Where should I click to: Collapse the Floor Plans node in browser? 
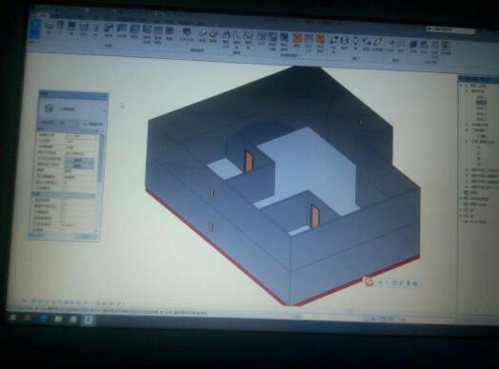pyautogui.click(x=467, y=91)
